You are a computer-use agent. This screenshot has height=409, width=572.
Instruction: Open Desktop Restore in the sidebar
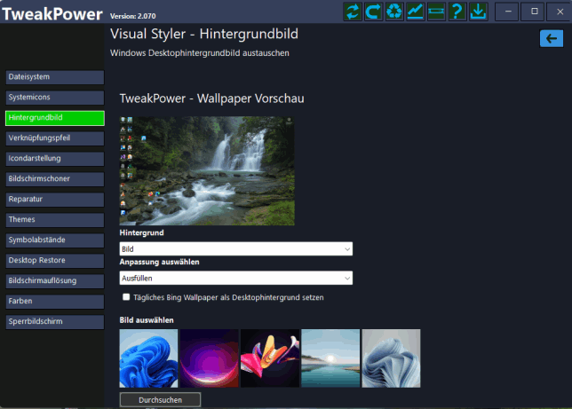(54, 260)
